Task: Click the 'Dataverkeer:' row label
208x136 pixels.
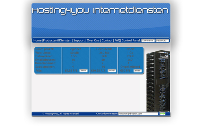Action: [x=44, y=56]
